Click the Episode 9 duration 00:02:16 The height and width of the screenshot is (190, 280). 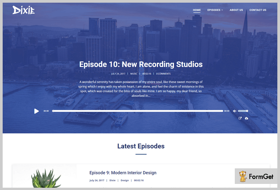[x=139, y=180]
